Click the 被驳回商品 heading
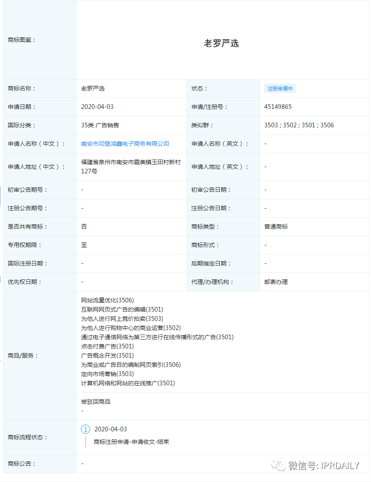Screen dimensions: 371x482 coord(96,402)
